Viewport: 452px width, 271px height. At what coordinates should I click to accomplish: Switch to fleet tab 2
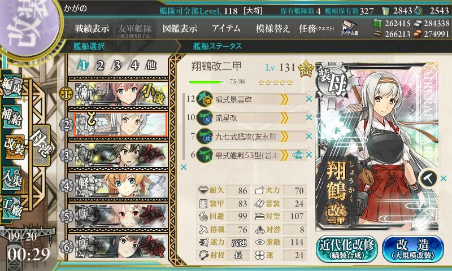click(100, 65)
